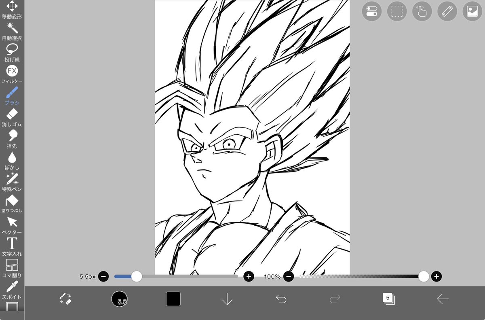Decrease opacity with minus button

[x=288, y=277]
